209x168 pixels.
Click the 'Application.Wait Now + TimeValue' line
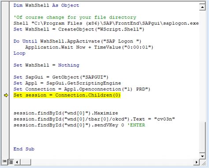click(x=89, y=47)
